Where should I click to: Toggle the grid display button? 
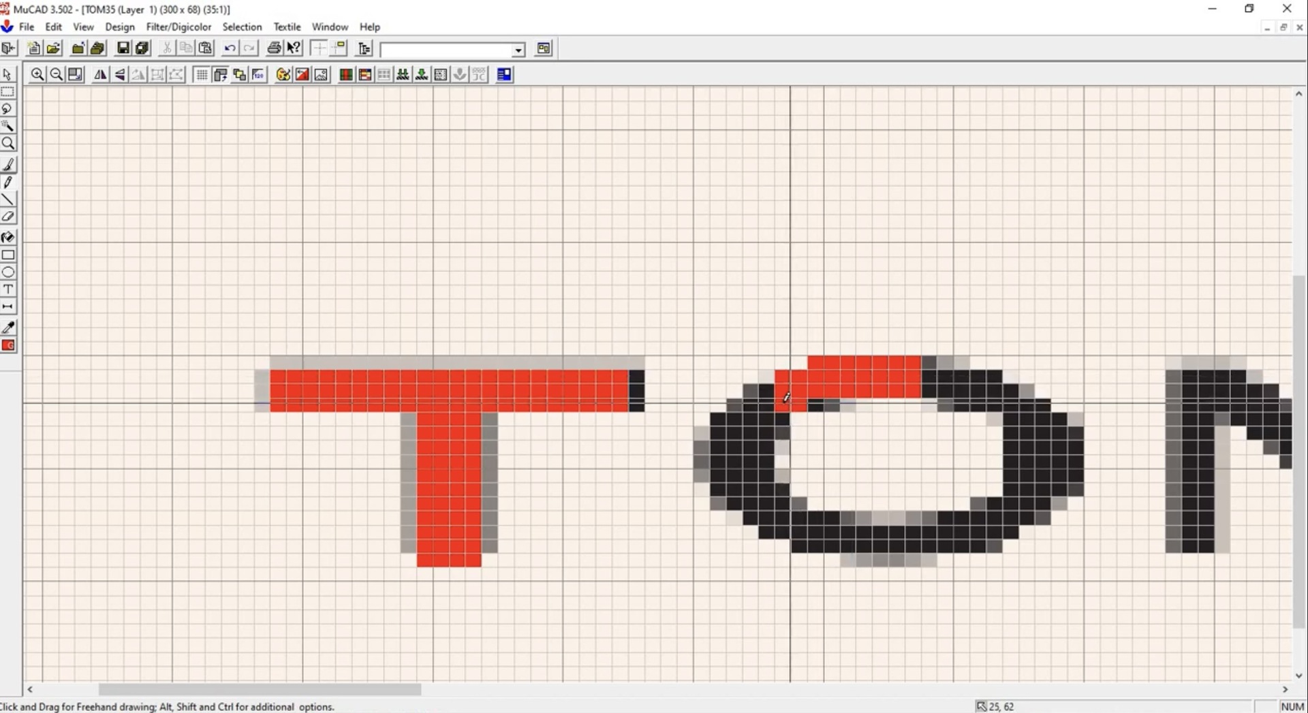coord(202,75)
